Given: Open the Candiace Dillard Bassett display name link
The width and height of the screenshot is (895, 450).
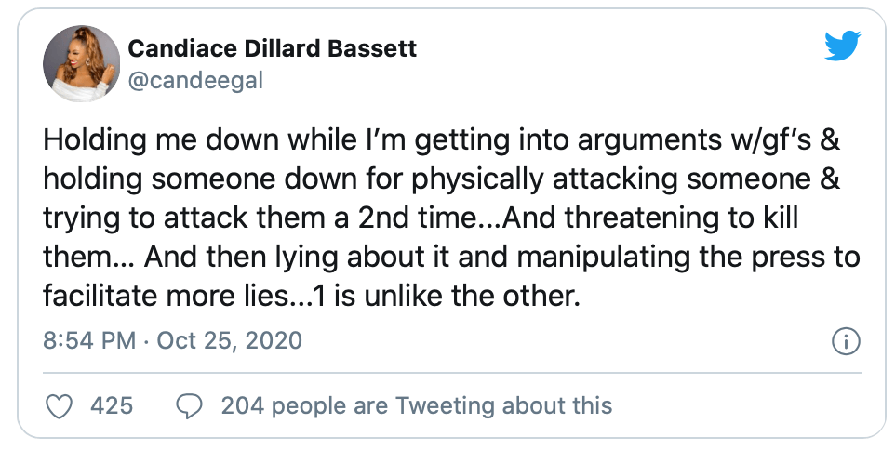Looking at the screenshot, I should 273,48.
